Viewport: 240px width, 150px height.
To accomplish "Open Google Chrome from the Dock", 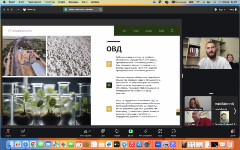I will 33,144.
